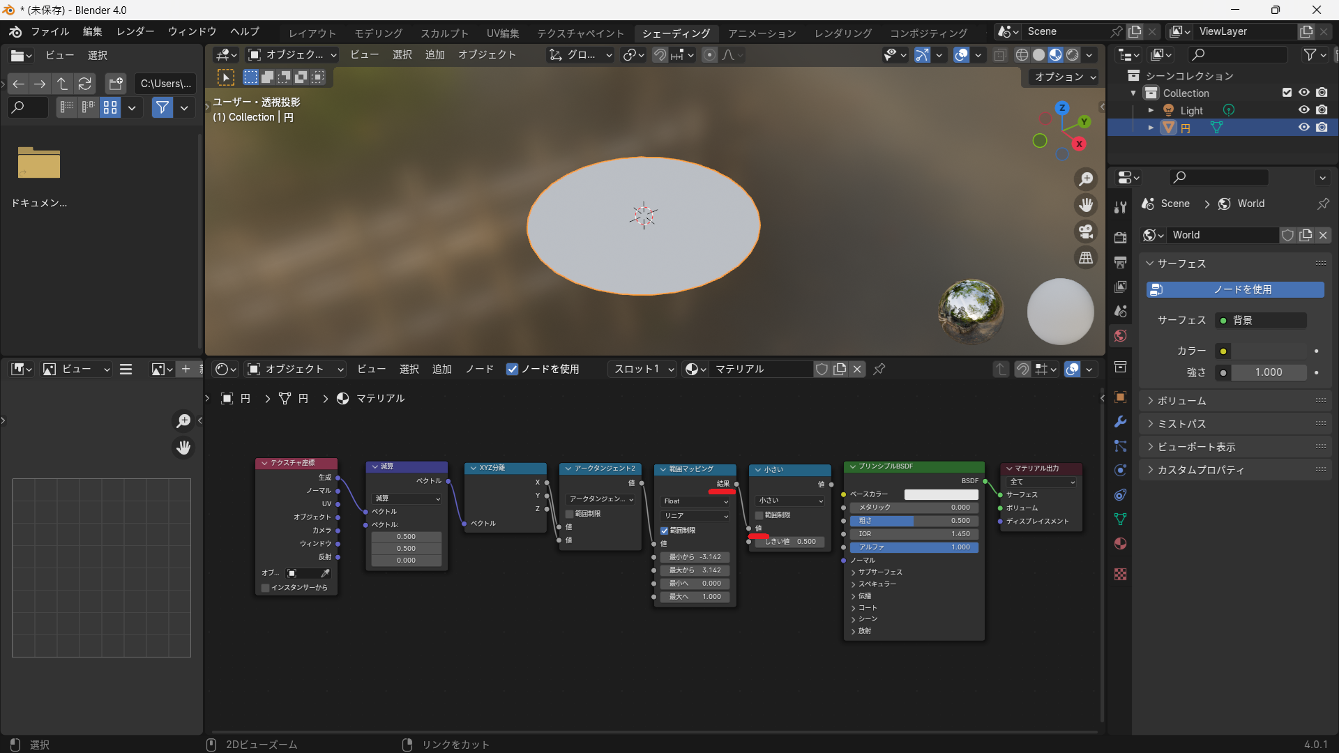The image size is (1339, 753).
Task: Click the camera view icon in viewport
Action: tap(1086, 231)
